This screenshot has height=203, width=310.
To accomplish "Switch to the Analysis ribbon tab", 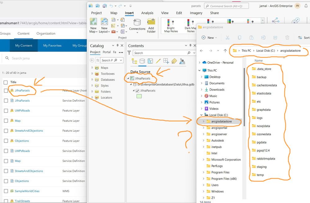I will pos(147,13).
